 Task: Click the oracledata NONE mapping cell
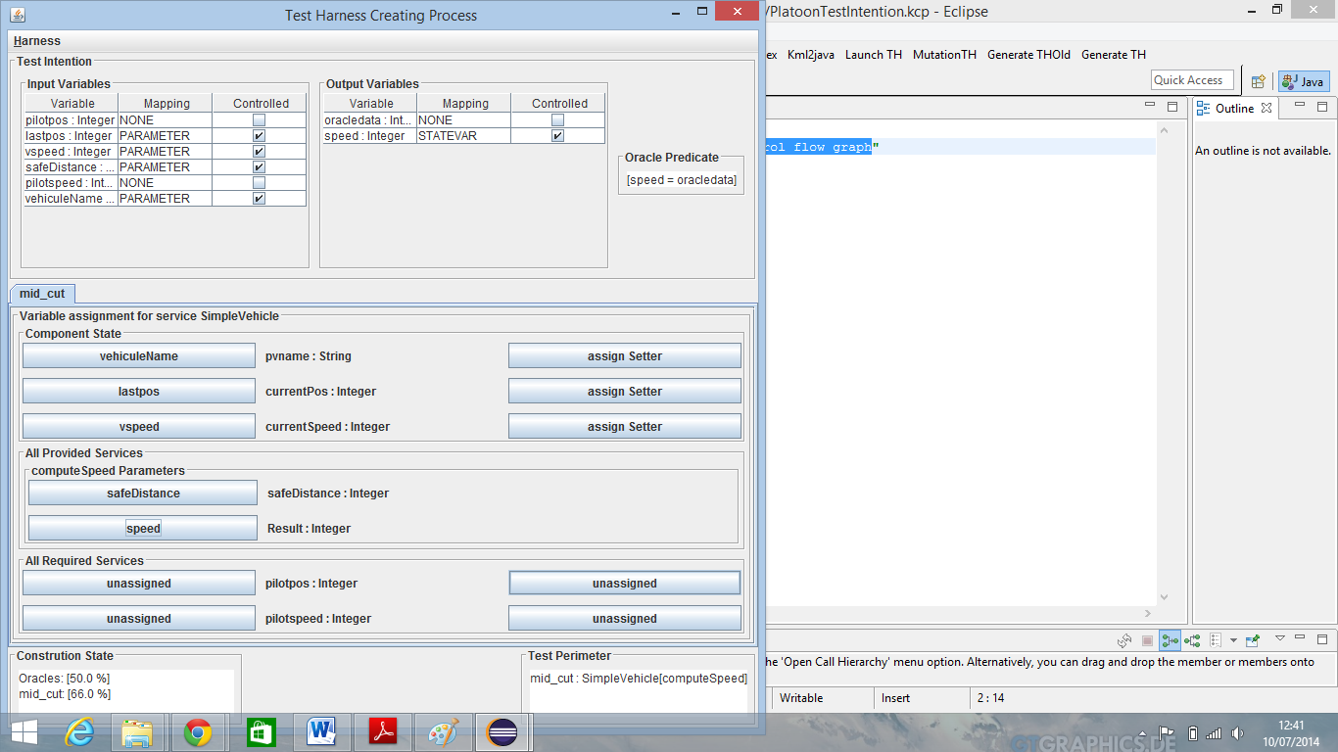tap(462, 120)
